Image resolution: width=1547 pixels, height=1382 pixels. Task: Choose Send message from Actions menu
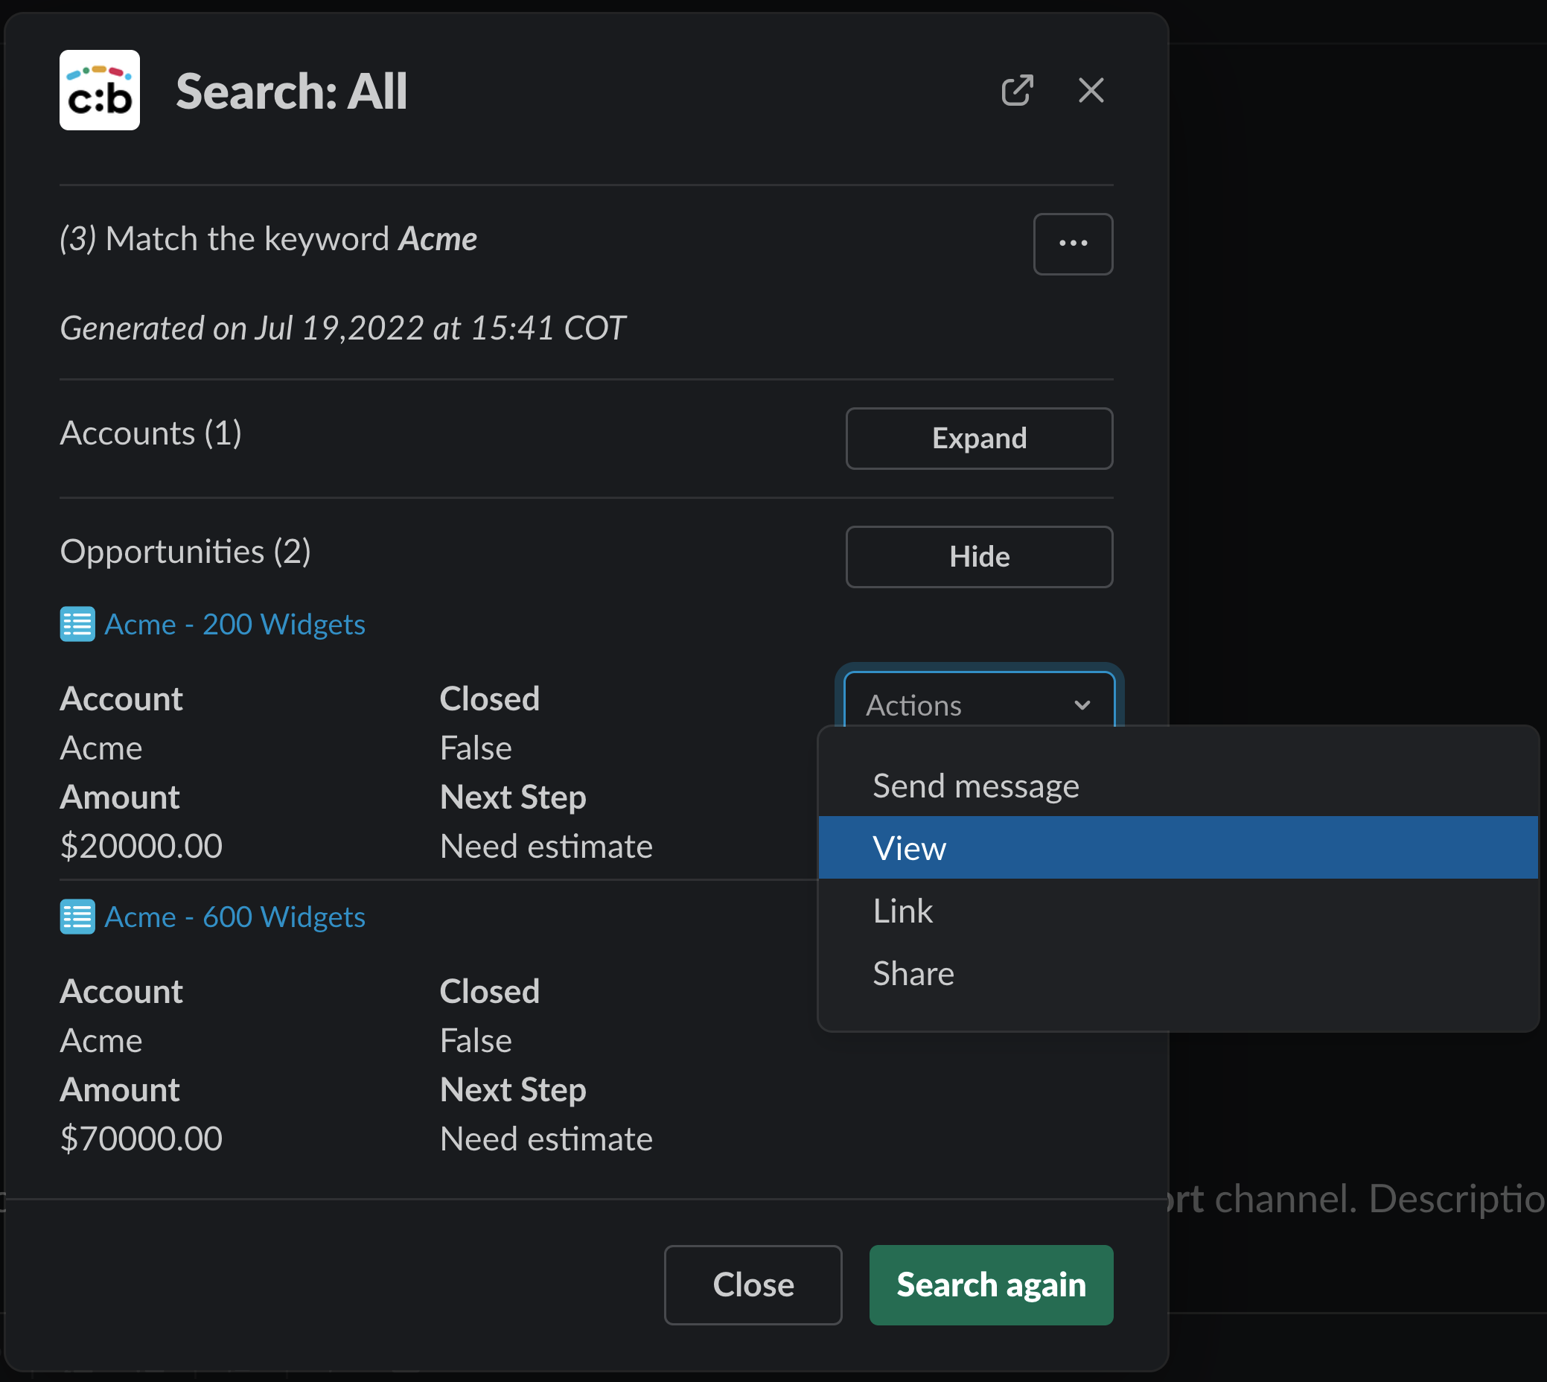975,785
